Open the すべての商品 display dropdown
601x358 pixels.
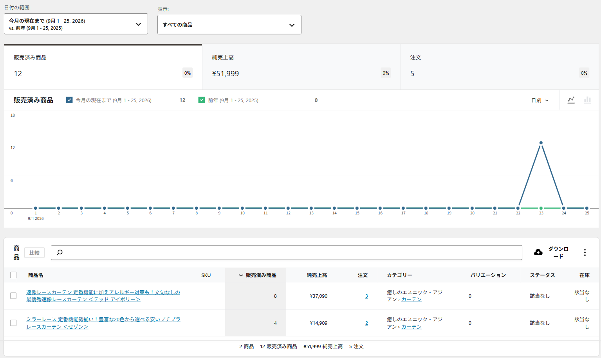click(229, 25)
